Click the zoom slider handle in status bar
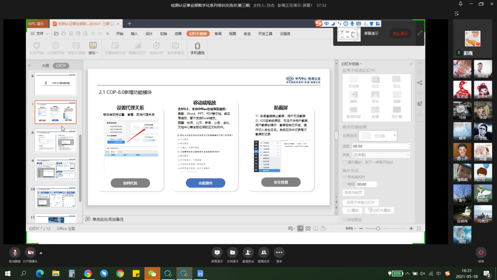Screen dimensions: 497x280 point(378,229)
